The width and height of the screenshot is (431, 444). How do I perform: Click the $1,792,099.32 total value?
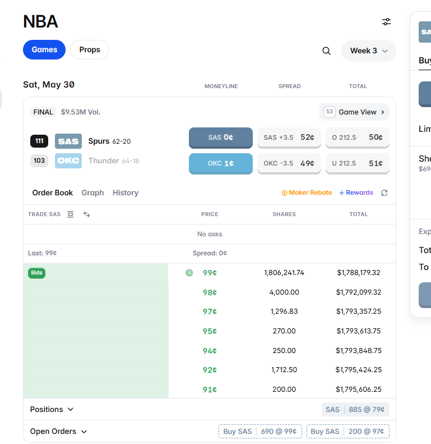coord(359,292)
